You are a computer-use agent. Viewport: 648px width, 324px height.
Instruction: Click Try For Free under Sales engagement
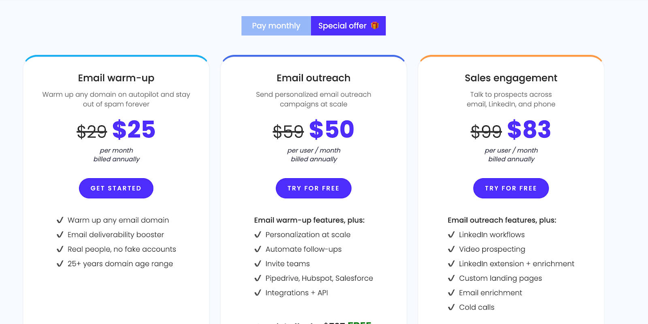pyautogui.click(x=511, y=188)
